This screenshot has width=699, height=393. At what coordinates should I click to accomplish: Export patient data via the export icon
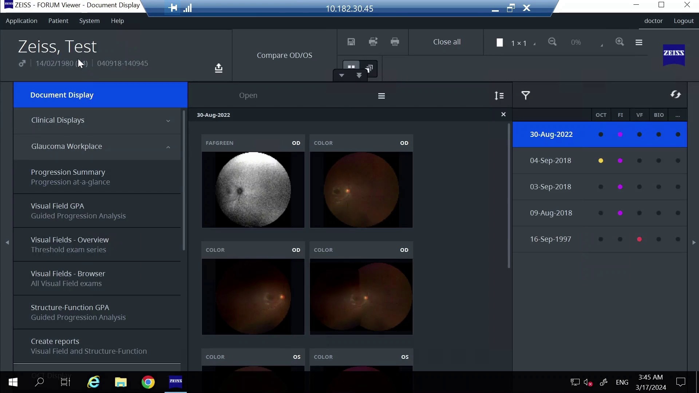219,68
